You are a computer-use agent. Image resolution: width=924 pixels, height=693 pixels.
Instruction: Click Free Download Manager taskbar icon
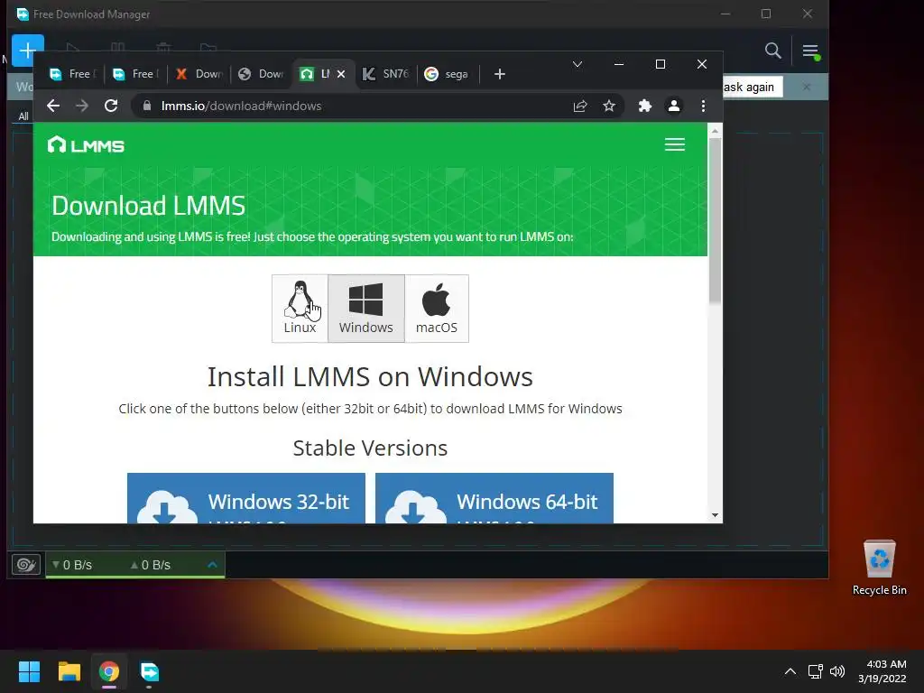pyautogui.click(x=149, y=671)
